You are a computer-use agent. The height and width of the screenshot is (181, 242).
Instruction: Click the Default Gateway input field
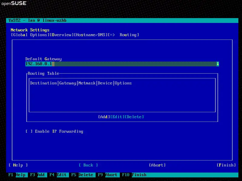pyautogui.click(x=120, y=64)
